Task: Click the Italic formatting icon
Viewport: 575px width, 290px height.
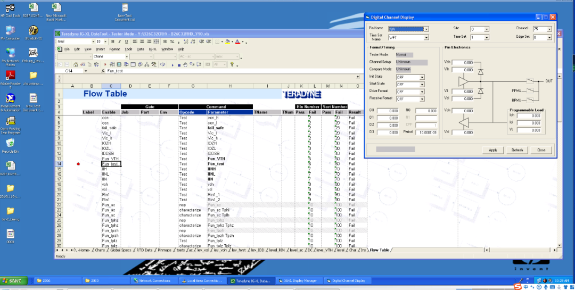Action: click(119, 42)
